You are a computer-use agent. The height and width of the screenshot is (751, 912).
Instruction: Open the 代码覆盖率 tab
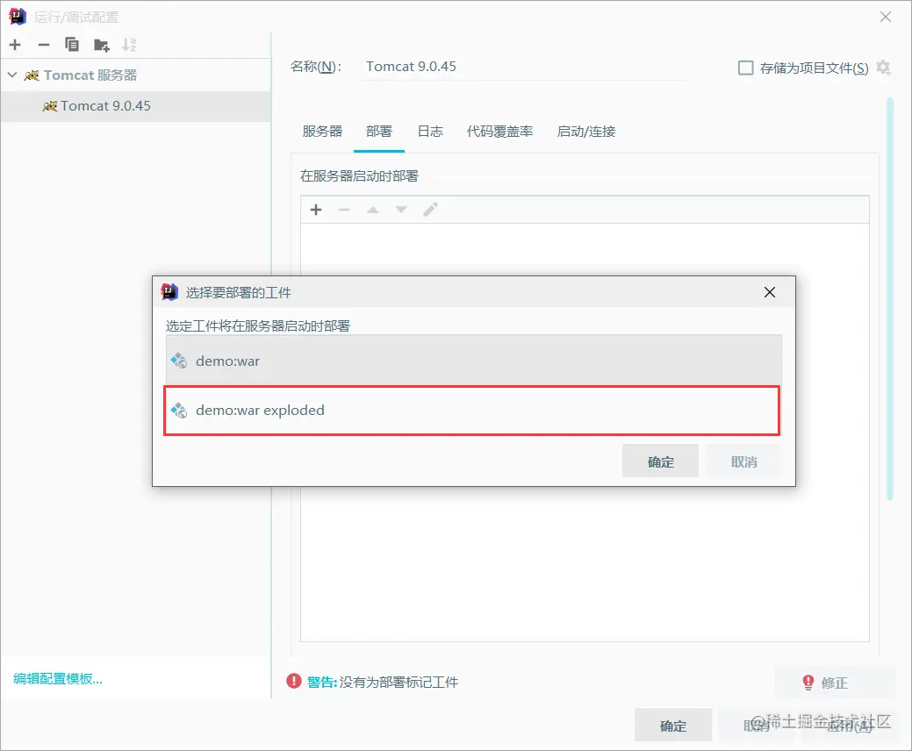(499, 132)
